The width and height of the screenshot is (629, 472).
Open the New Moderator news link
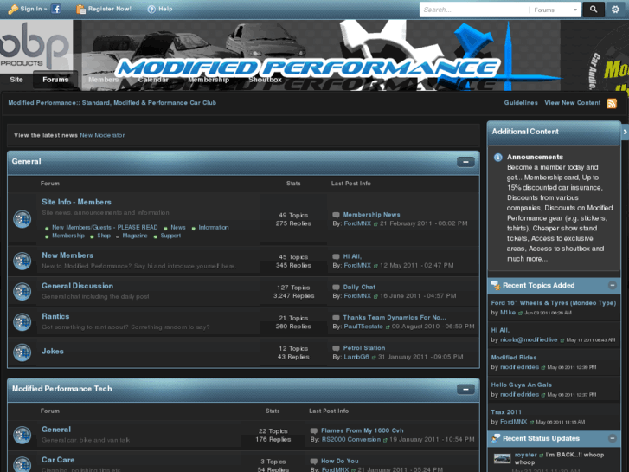(x=102, y=135)
